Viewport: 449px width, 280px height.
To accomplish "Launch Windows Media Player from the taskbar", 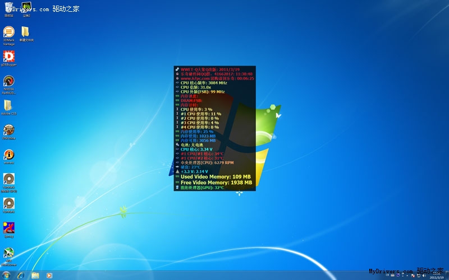I will coord(49,276).
